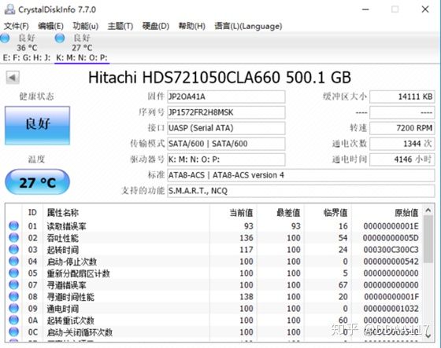This screenshot has height=348, width=441.
Task: Select the 寻道错误率 attribute row
Action: point(213,285)
